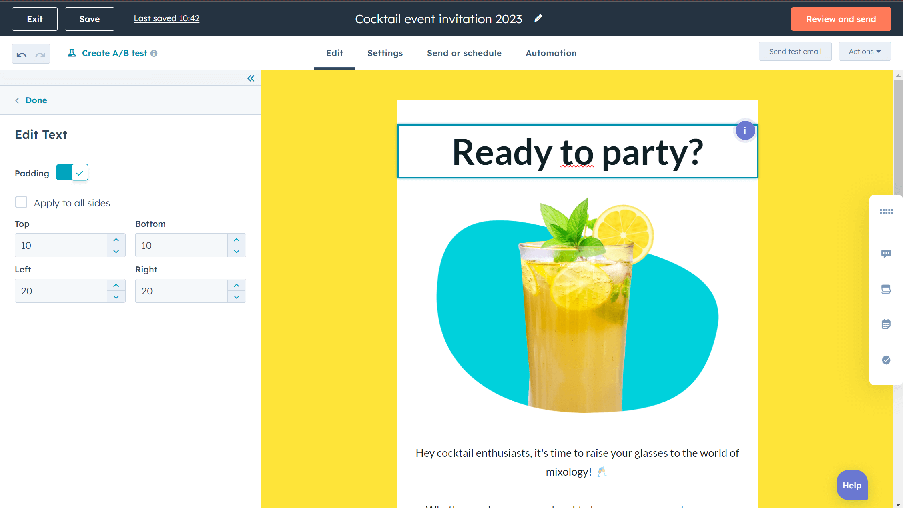This screenshot has height=508, width=903.
Task: Open the calendar icon in side rail
Action: point(886,324)
